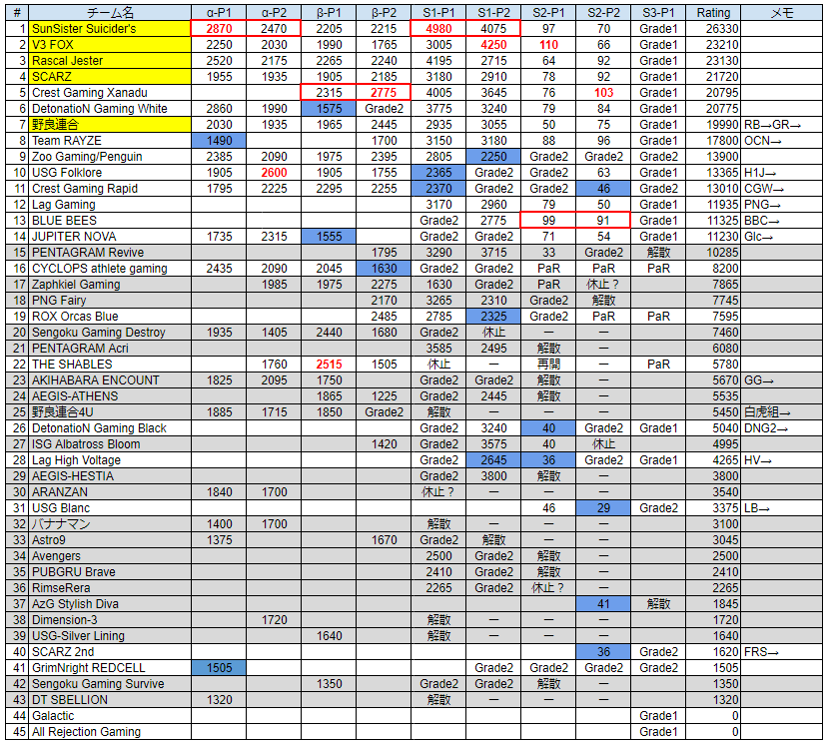This screenshot has height=747, width=830.
Task: Select the blue-highlighted 2645 cell
Action: [x=493, y=460]
